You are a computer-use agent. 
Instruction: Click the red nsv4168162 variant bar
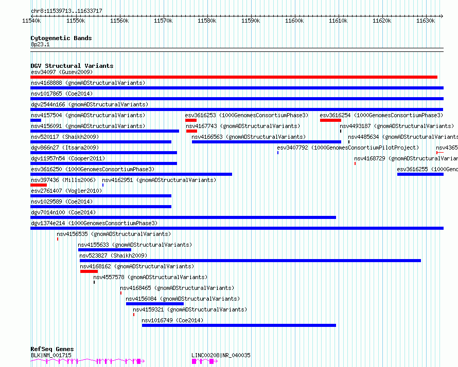[89, 271]
